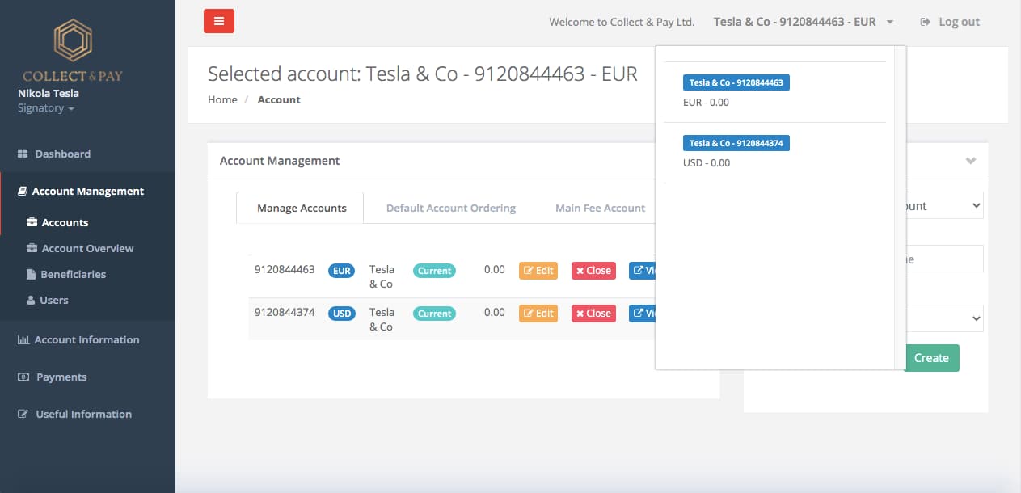Select Tesla & Co 9120844463 EUR account

coord(736,82)
